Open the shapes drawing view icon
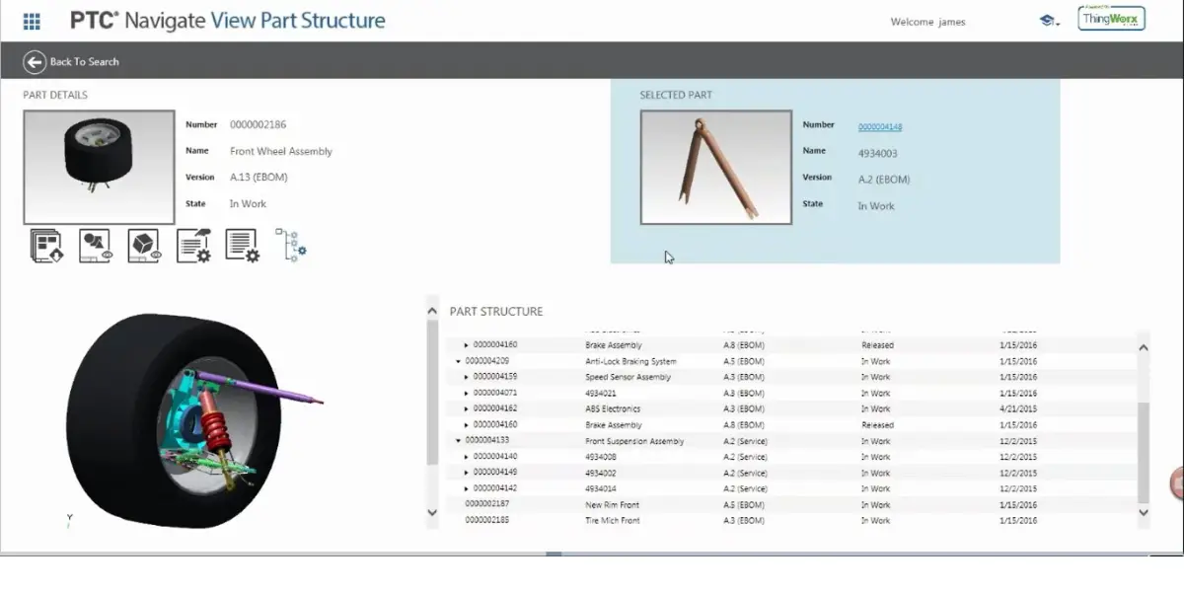 tap(95, 246)
